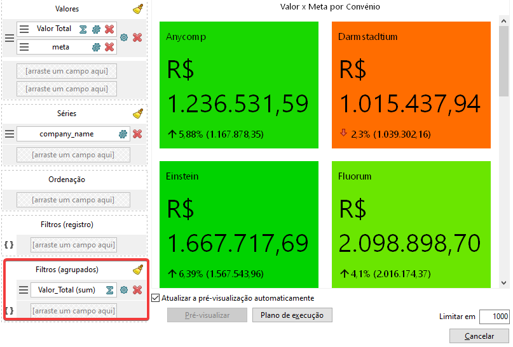
Task: Click the preview scrollbar down arrow
Action: click(x=504, y=283)
